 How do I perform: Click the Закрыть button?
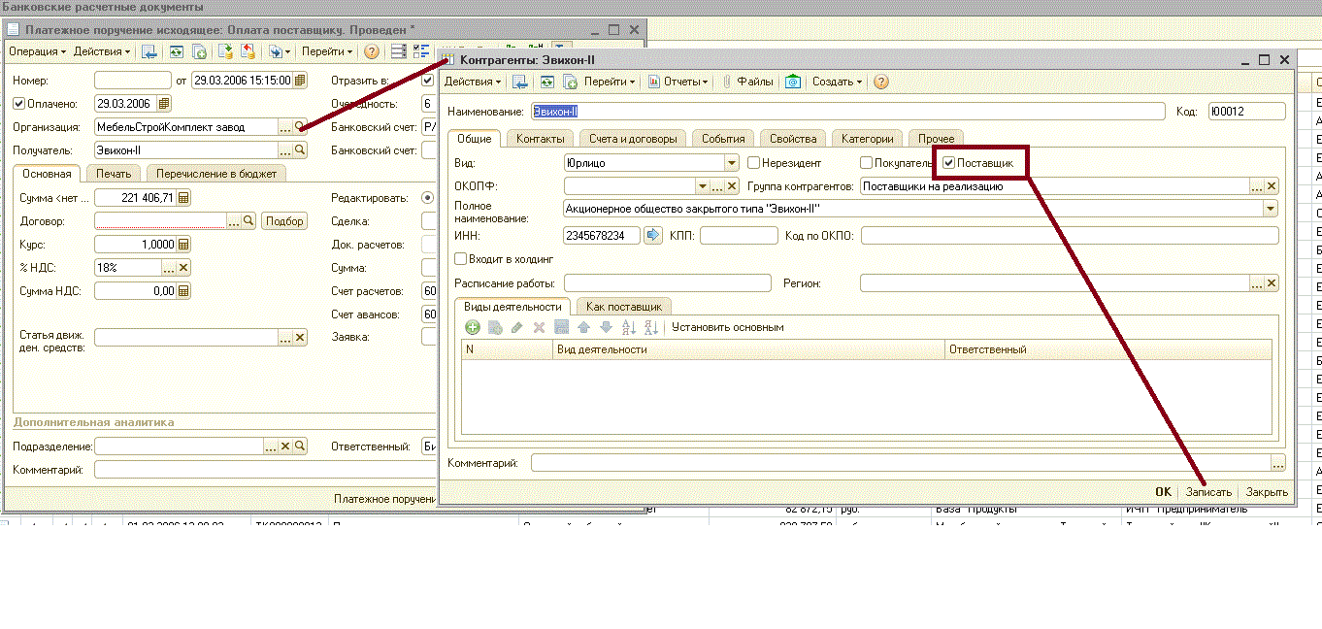pyautogui.click(x=1267, y=492)
